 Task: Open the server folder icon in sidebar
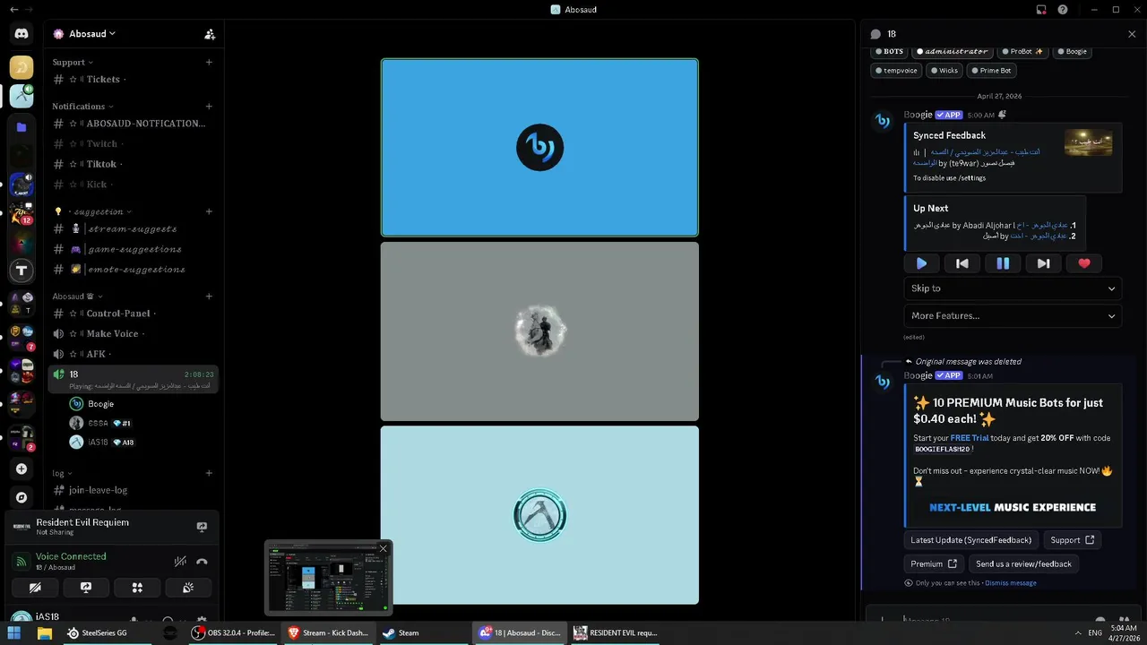pyautogui.click(x=22, y=127)
